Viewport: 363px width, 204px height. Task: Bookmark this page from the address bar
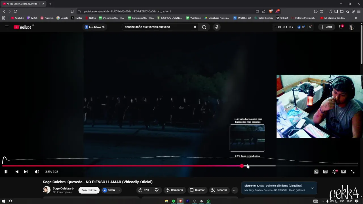click(72, 11)
